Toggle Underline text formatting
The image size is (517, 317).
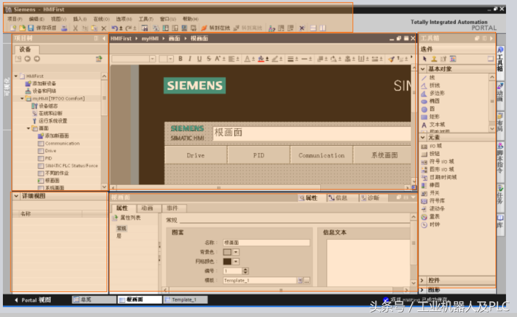(199, 59)
